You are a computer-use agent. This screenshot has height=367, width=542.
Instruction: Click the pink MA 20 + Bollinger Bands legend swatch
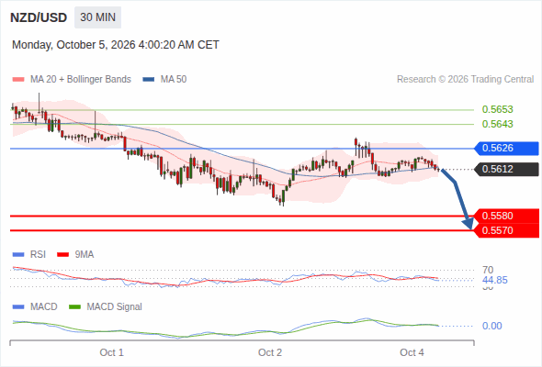pos(18,80)
